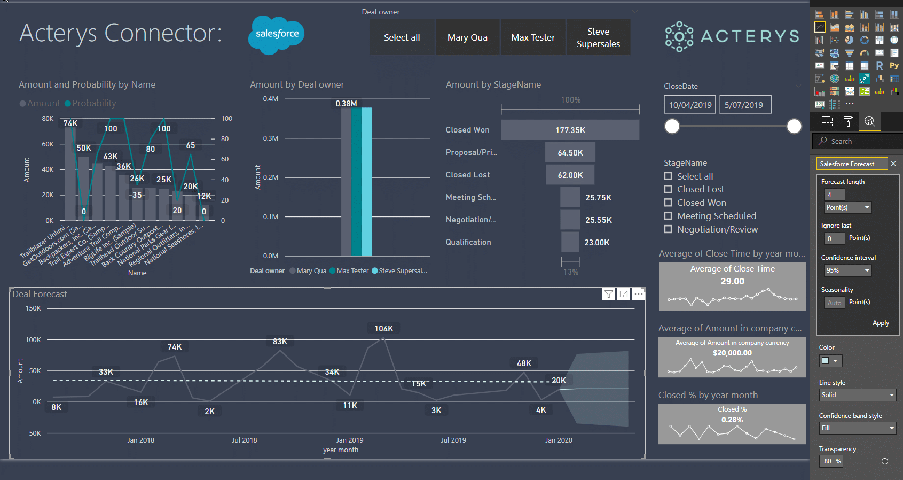This screenshot has height=480, width=903.
Task: Check the Closed Won stage checkbox
Action: click(x=668, y=203)
